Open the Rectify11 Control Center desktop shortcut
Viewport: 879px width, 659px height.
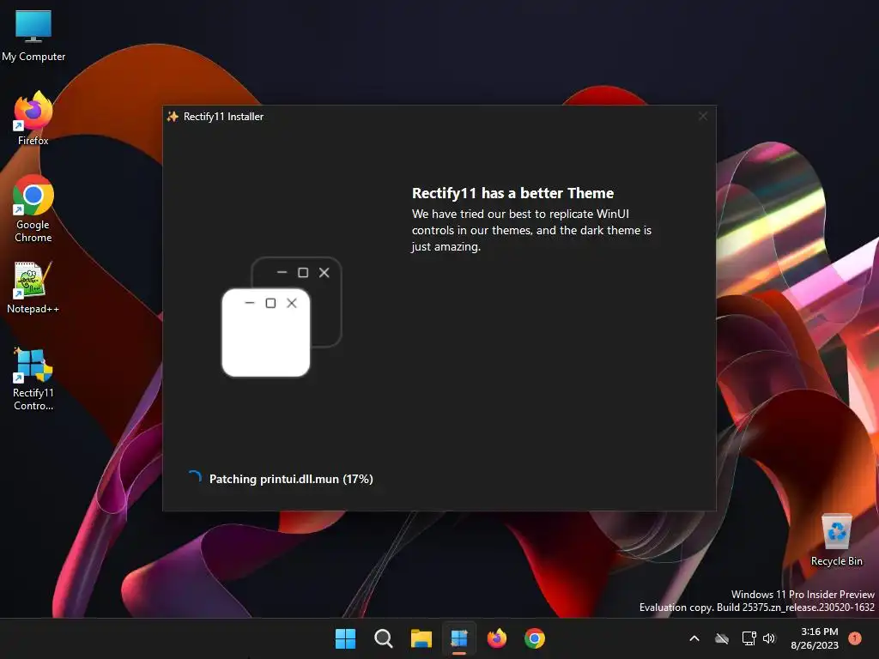point(33,378)
